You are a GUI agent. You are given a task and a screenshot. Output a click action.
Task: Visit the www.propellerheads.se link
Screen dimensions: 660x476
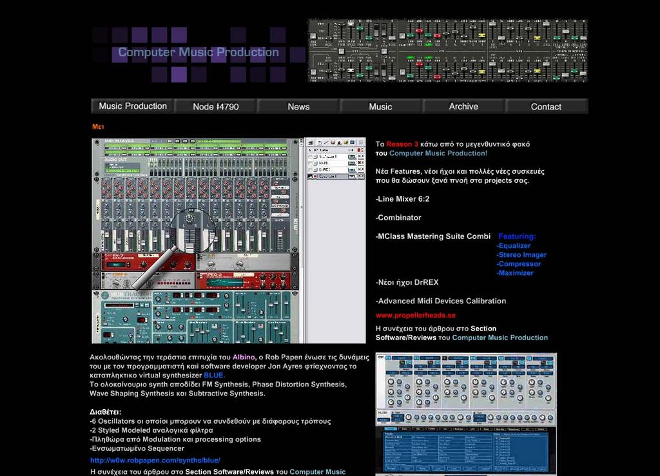pyautogui.click(x=416, y=316)
